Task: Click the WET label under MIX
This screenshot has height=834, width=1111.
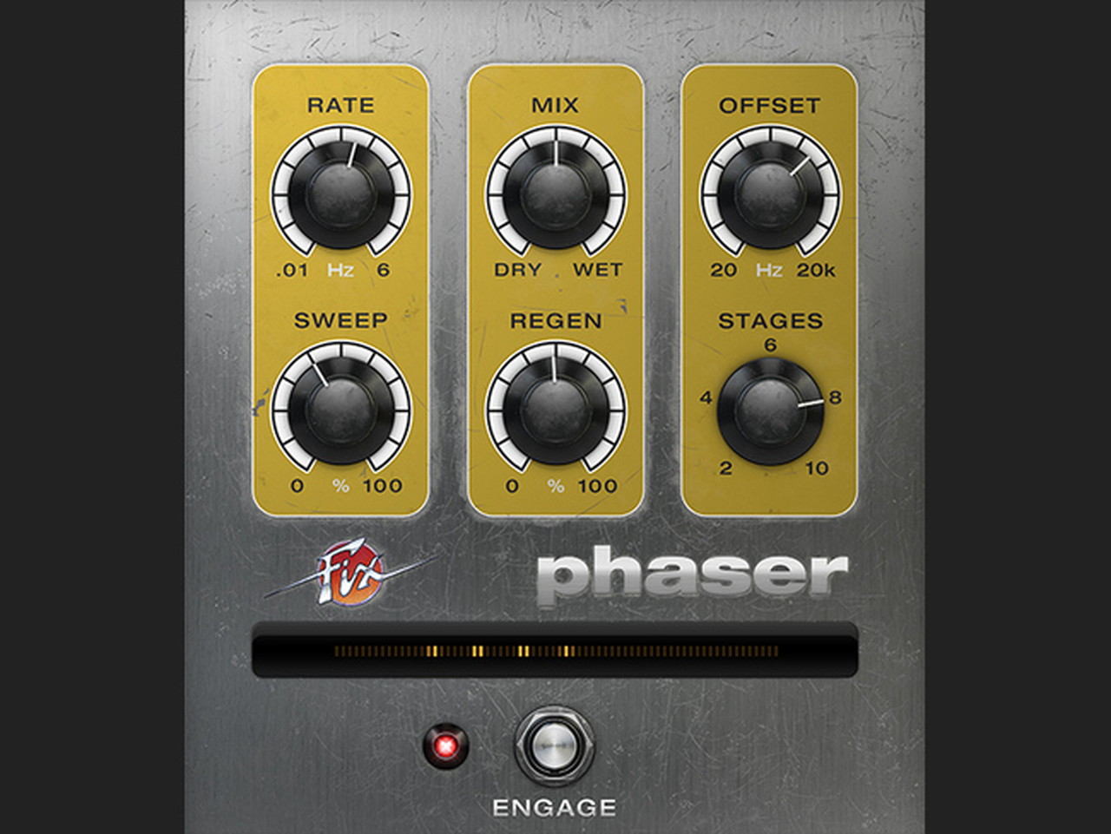Action: click(597, 270)
